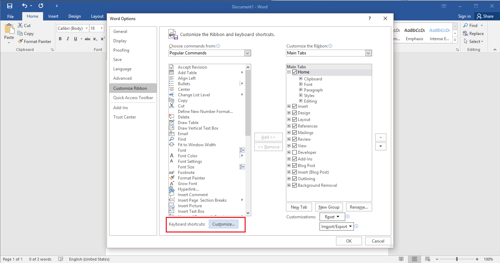Click info icon next to Choose commands from

[x=218, y=46]
